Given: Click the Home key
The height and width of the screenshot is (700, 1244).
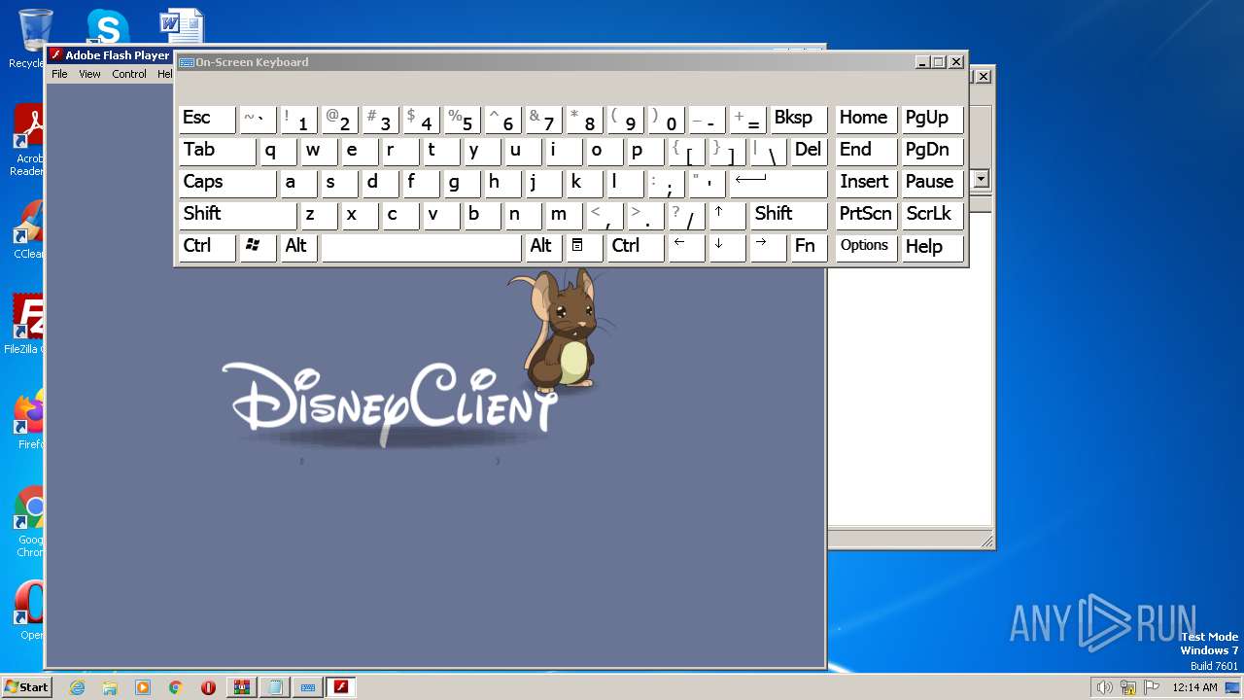Looking at the screenshot, I should [x=866, y=119].
